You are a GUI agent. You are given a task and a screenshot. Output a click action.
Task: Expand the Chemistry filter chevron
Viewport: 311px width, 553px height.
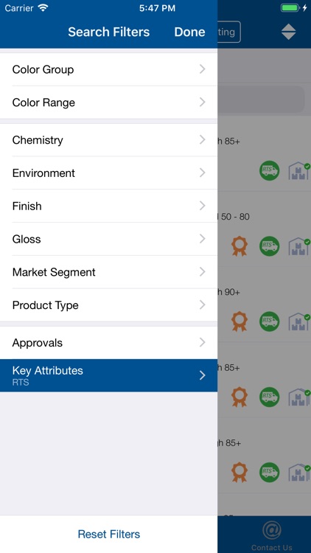[203, 140]
